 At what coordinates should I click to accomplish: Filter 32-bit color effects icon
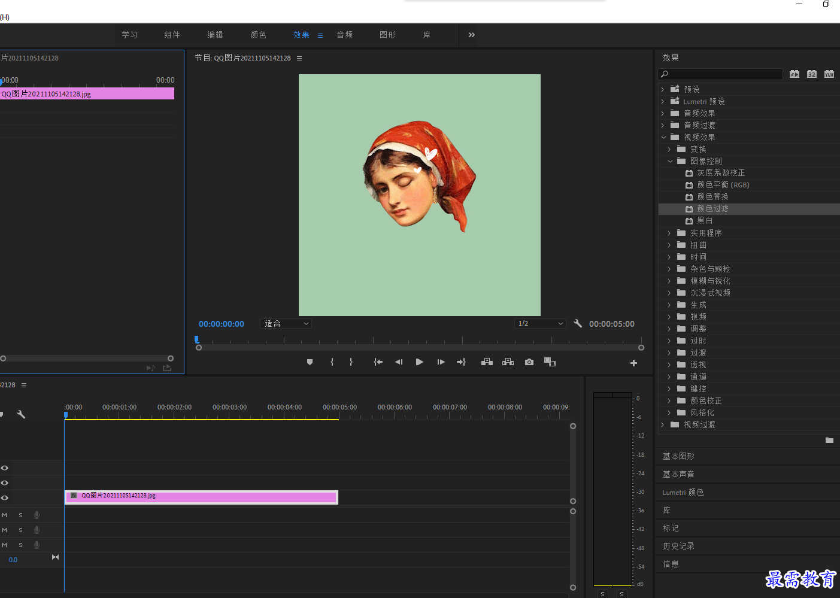[x=812, y=74]
